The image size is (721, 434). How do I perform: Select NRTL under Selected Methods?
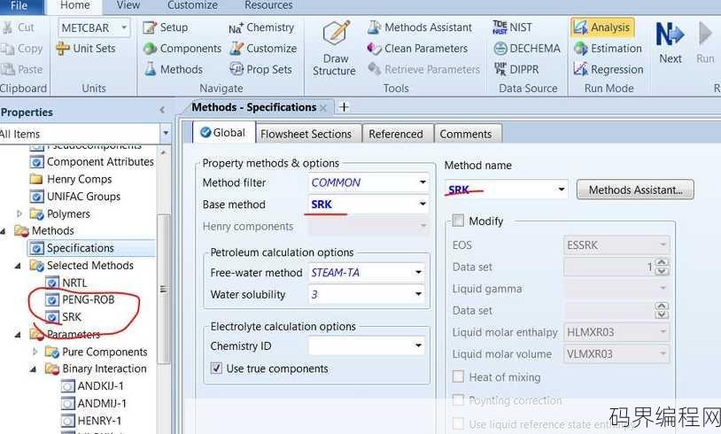(x=66, y=283)
